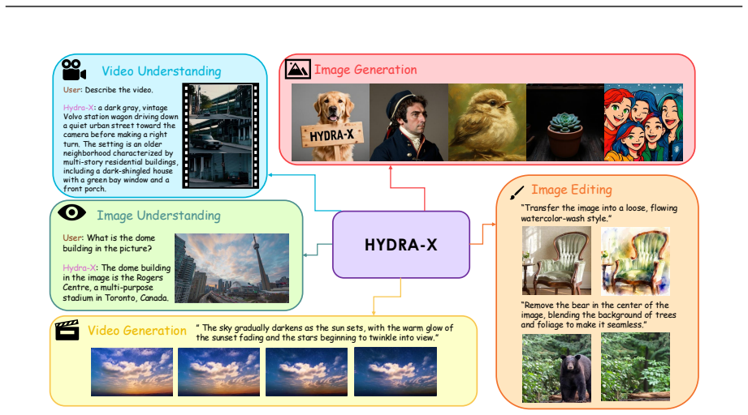Click the succulent in pot image
The image size is (748, 415).
[x=565, y=122]
